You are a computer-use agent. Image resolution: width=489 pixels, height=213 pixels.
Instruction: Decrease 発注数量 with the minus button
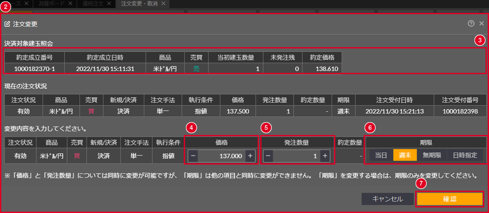click(268, 156)
